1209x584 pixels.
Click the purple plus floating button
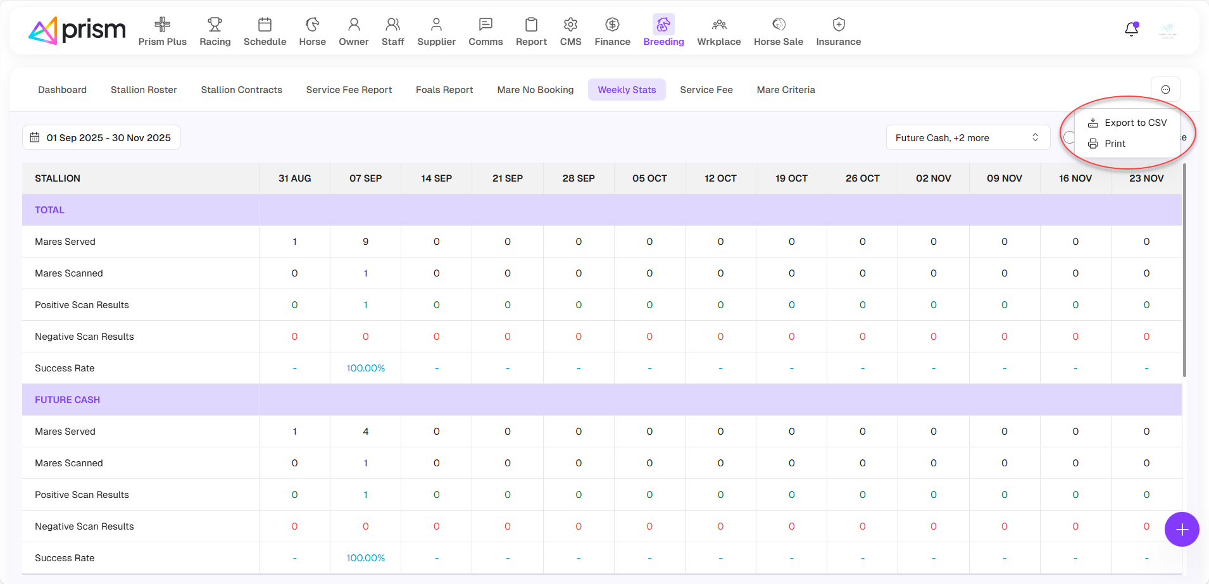tap(1181, 529)
